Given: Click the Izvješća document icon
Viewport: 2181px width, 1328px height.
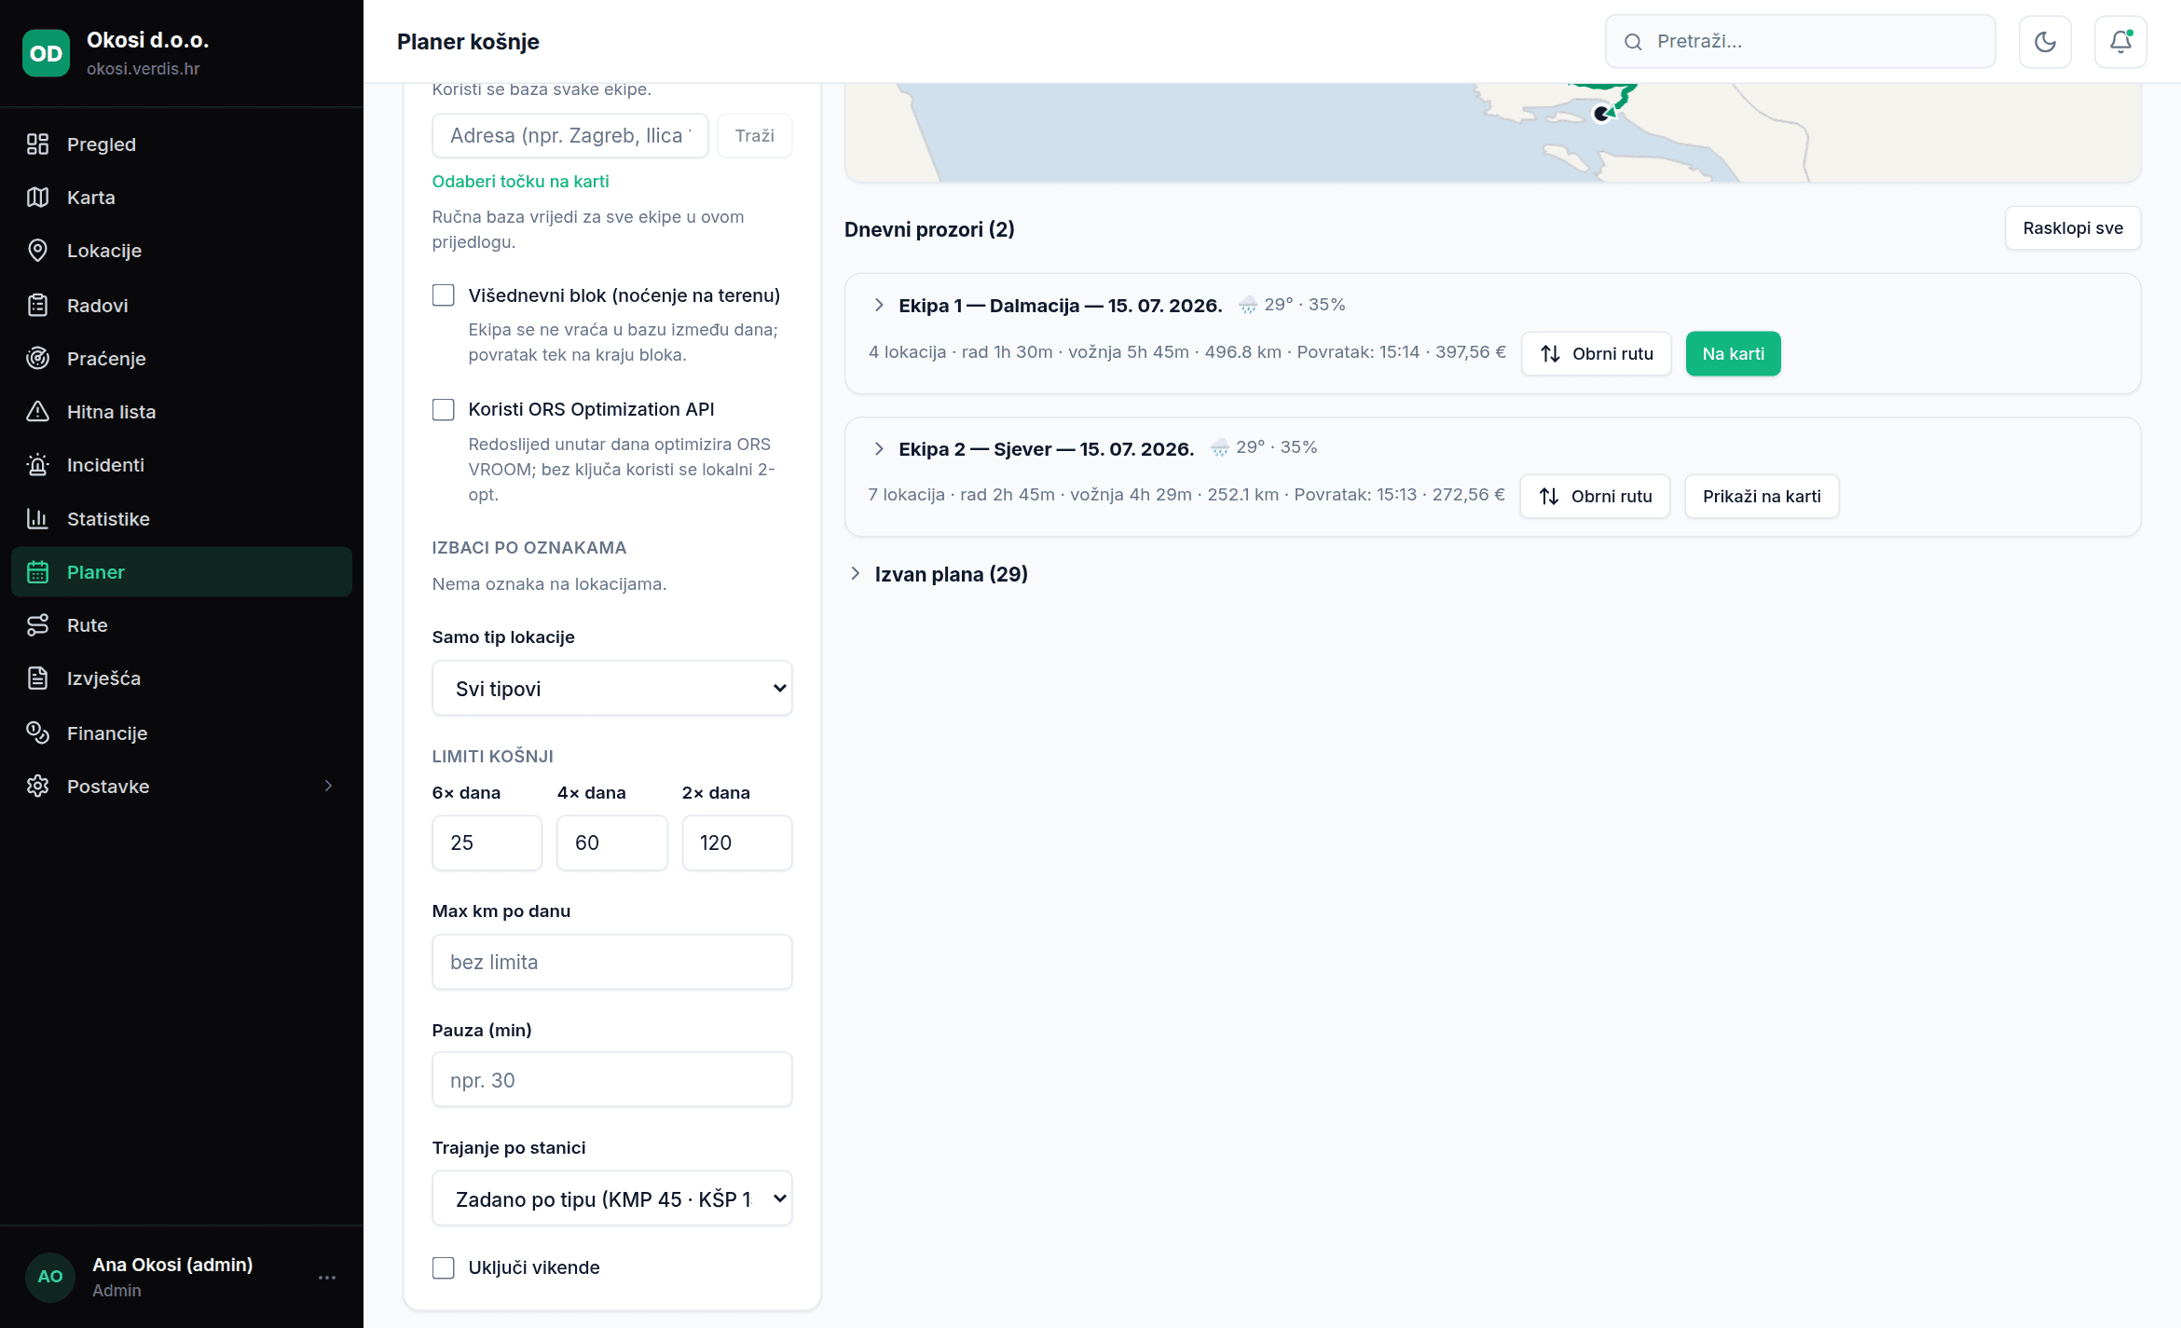Looking at the screenshot, I should (x=37, y=678).
